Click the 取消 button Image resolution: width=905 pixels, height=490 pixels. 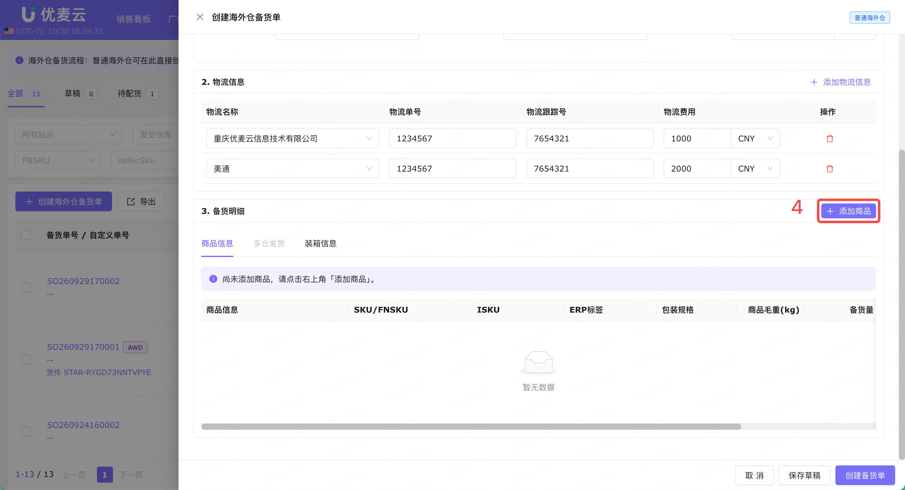tap(754, 475)
